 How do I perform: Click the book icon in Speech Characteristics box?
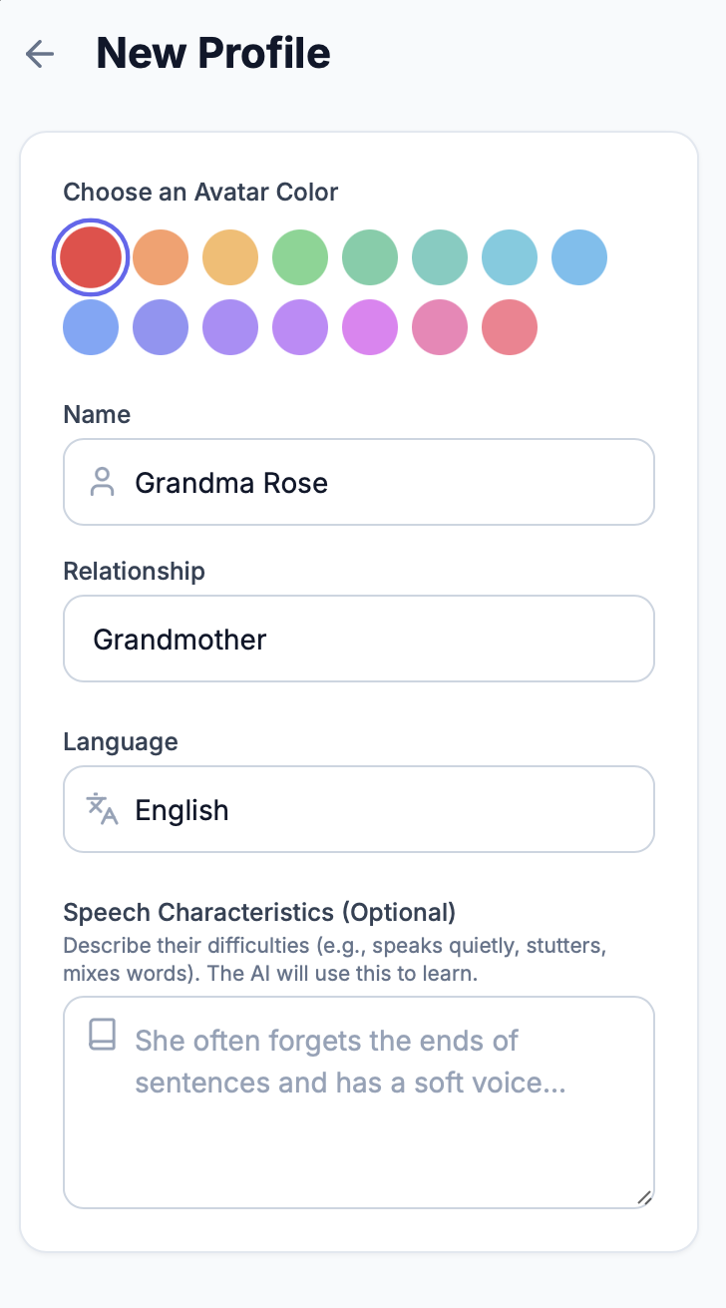point(102,1035)
